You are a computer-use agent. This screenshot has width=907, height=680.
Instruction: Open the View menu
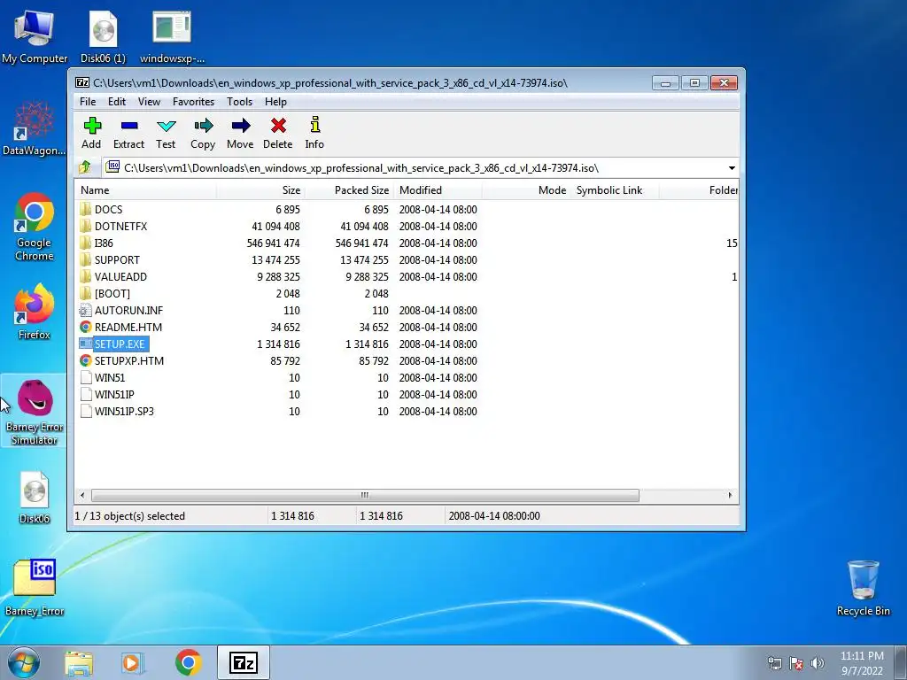[149, 102]
